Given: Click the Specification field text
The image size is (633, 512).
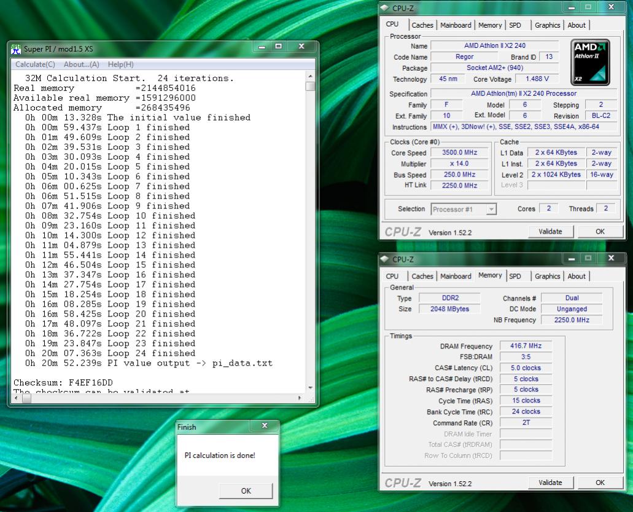Looking at the screenshot, I should pyautogui.click(x=524, y=93).
